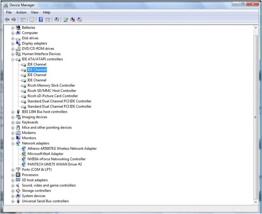262x214 pixels.
Task: Collapse IDE ATA/ATAPI controllers
Action: pyautogui.click(x=13, y=59)
